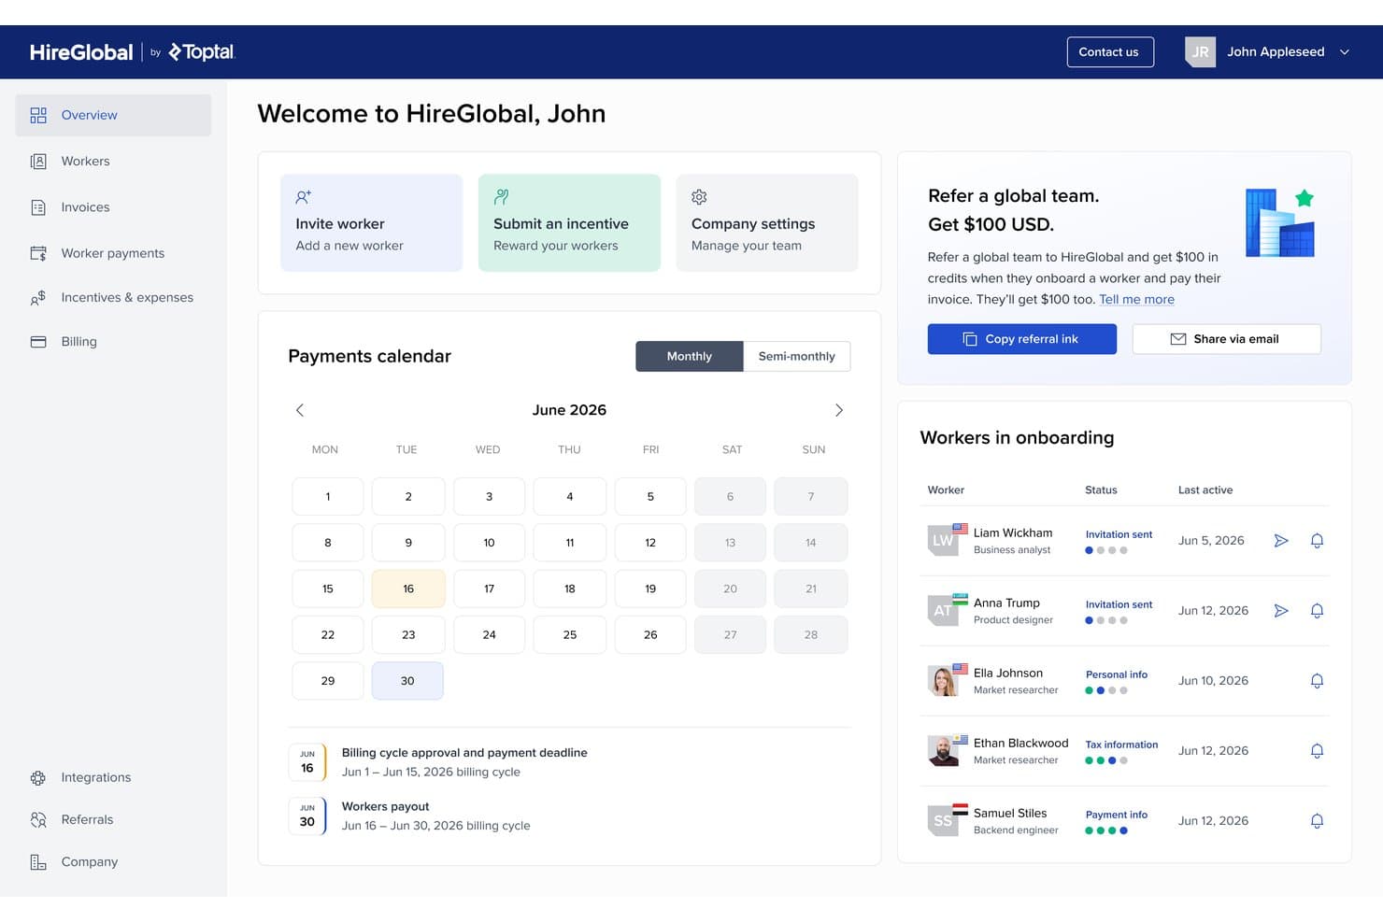The height and width of the screenshot is (922, 1383).
Task: Select June 16 on the calendar
Action: pos(408,589)
